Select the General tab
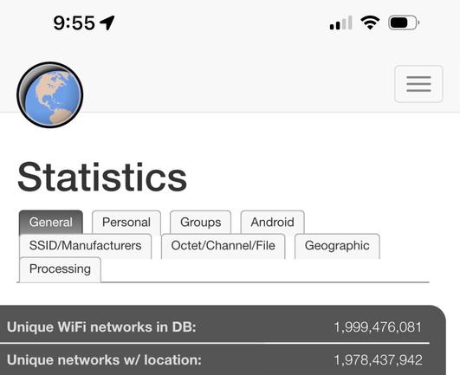The image size is (460, 375). (x=51, y=223)
